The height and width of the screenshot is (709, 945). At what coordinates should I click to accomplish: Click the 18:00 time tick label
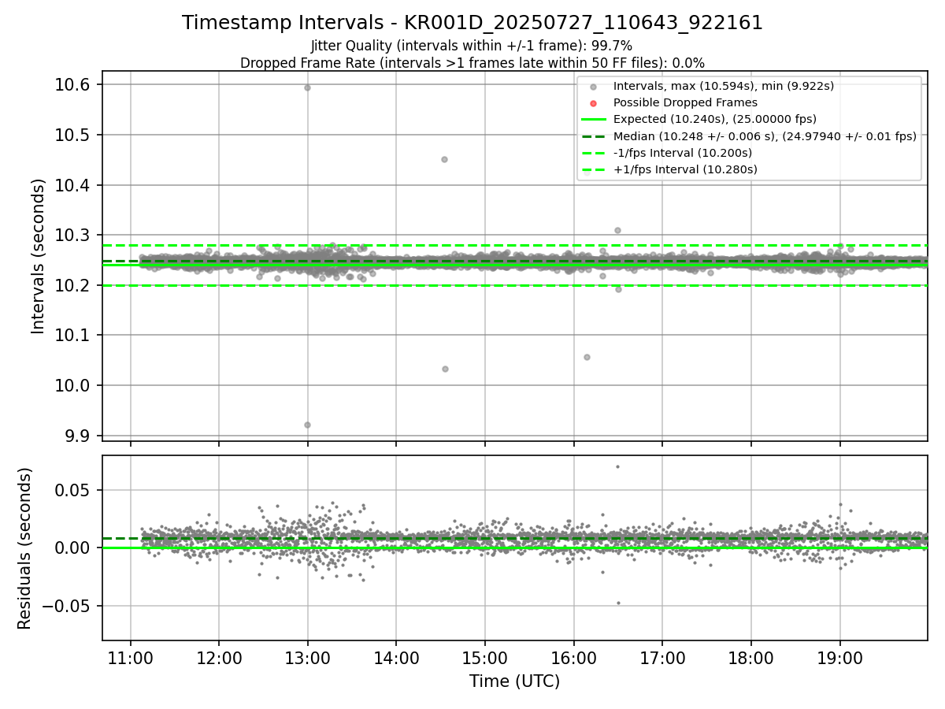(750, 658)
